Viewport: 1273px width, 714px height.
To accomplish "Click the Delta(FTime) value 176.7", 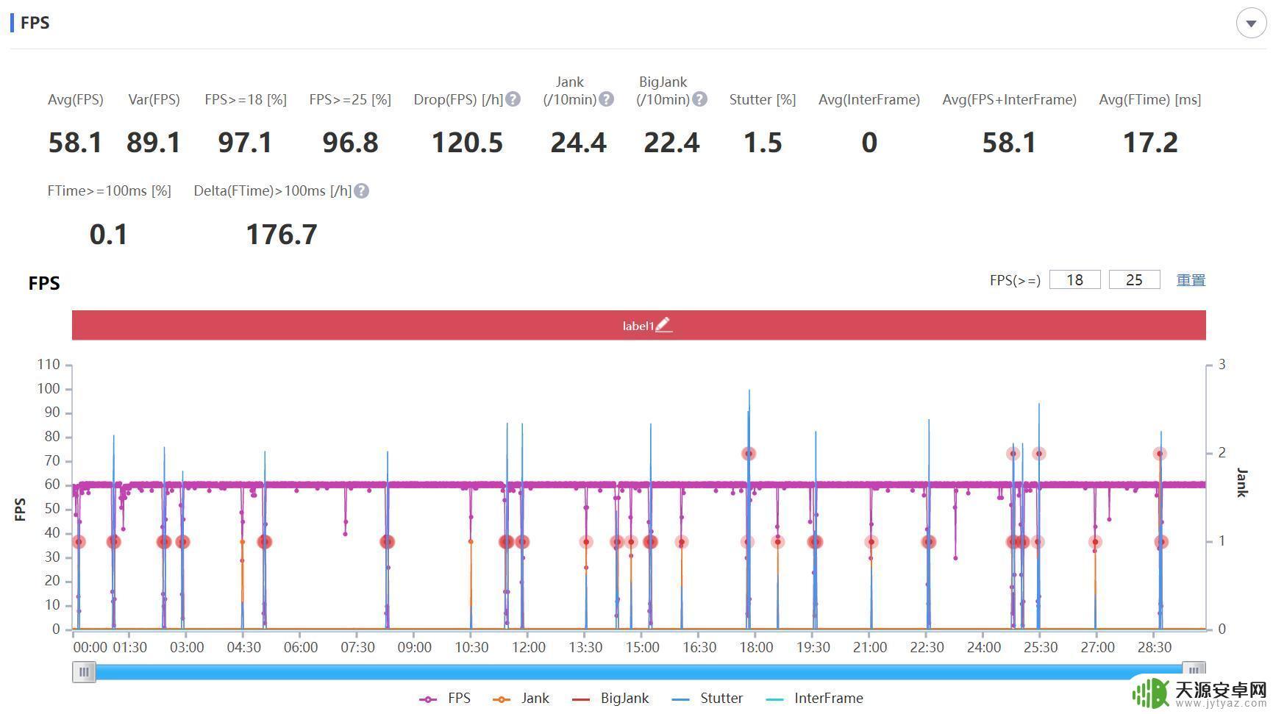I will (282, 235).
